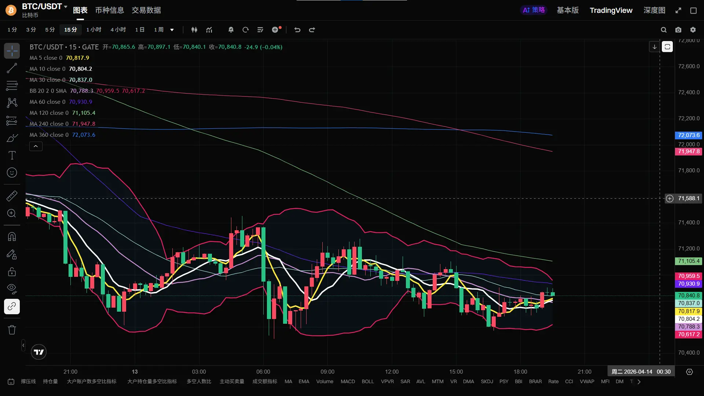Screen dimensions: 704x396
Task: Toggle hide all drawings eye icon
Action: pyautogui.click(x=12, y=289)
